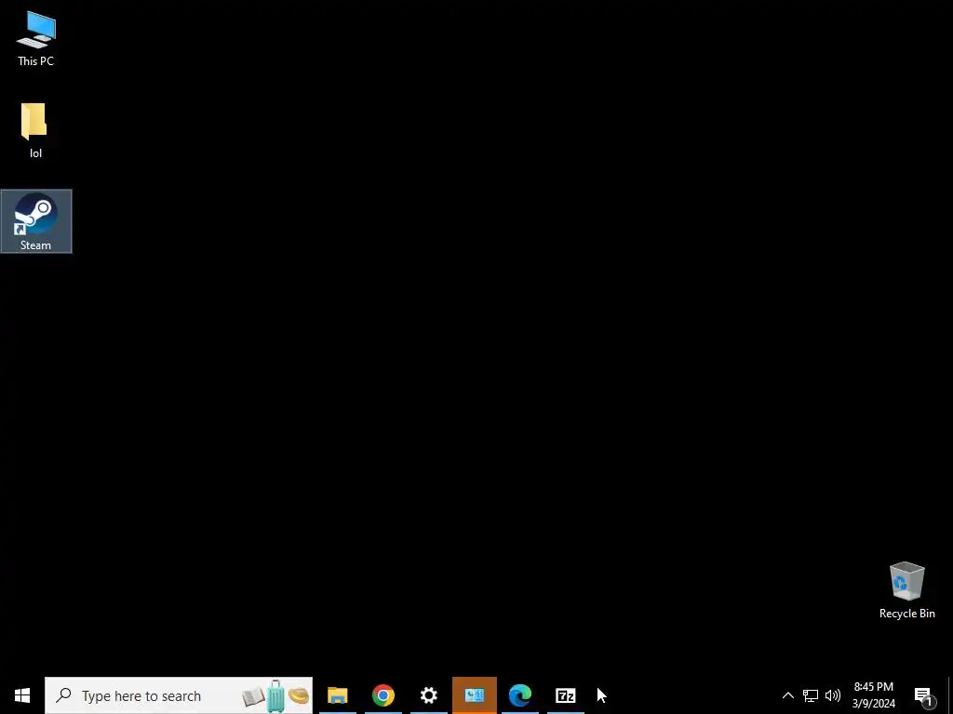Click Show desktop strip at taskbar end
953x714 pixels.
click(x=950, y=695)
